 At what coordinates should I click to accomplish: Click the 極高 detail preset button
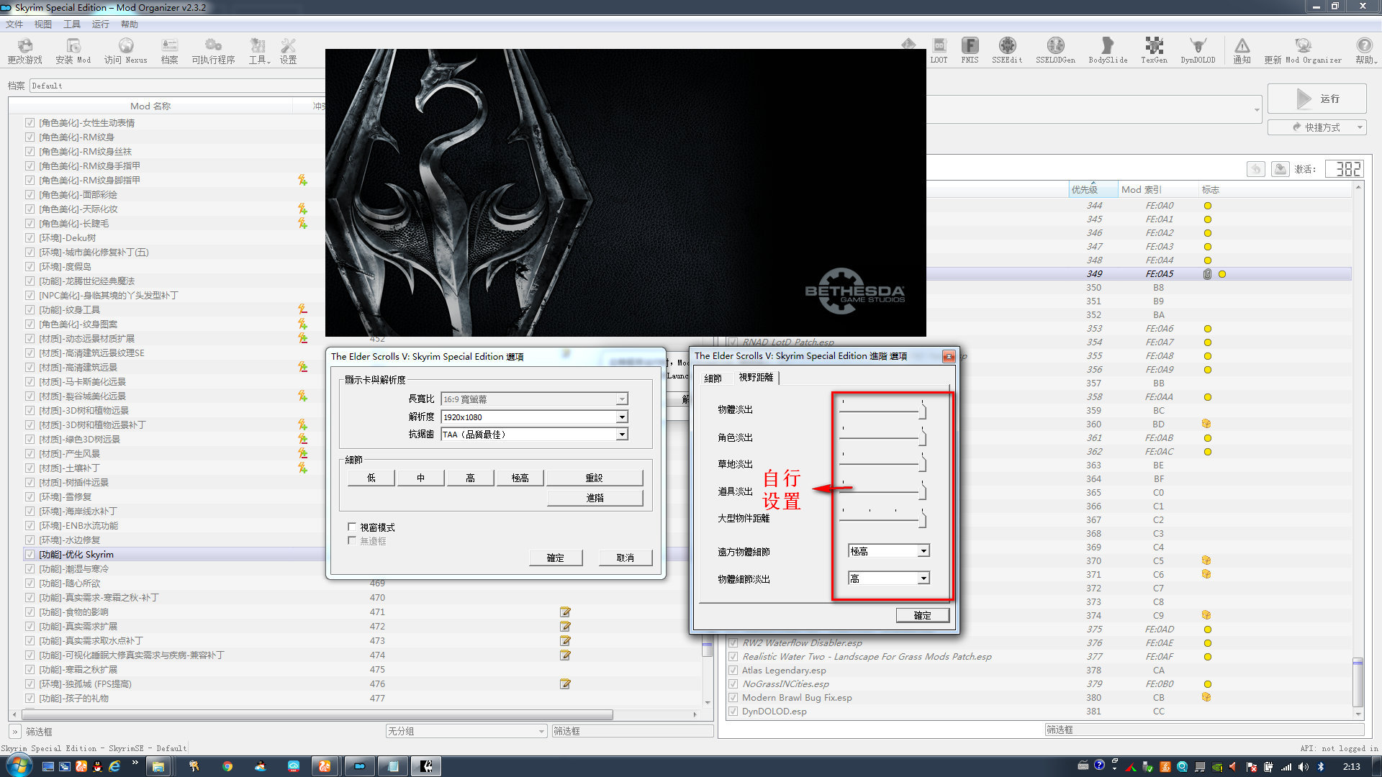point(520,478)
